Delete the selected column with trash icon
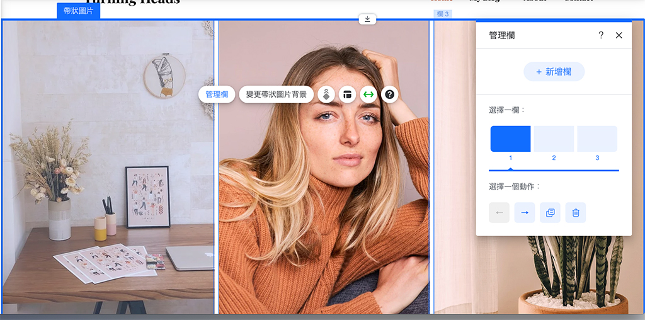The width and height of the screenshot is (645, 320). click(x=575, y=213)
